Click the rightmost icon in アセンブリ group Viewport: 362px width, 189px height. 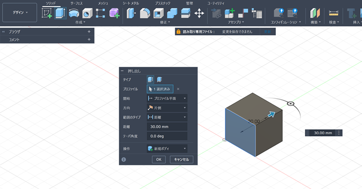click(x=257, y=13)
